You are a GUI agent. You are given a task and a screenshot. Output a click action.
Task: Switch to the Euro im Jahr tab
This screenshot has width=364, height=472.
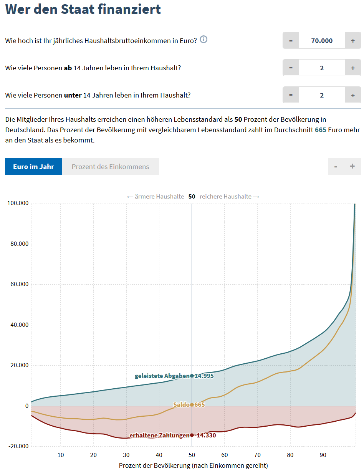(33, 167)
